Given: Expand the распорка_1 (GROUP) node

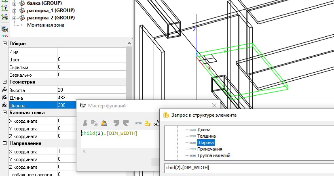Looking at the screenshot, I should coord(15,10).
